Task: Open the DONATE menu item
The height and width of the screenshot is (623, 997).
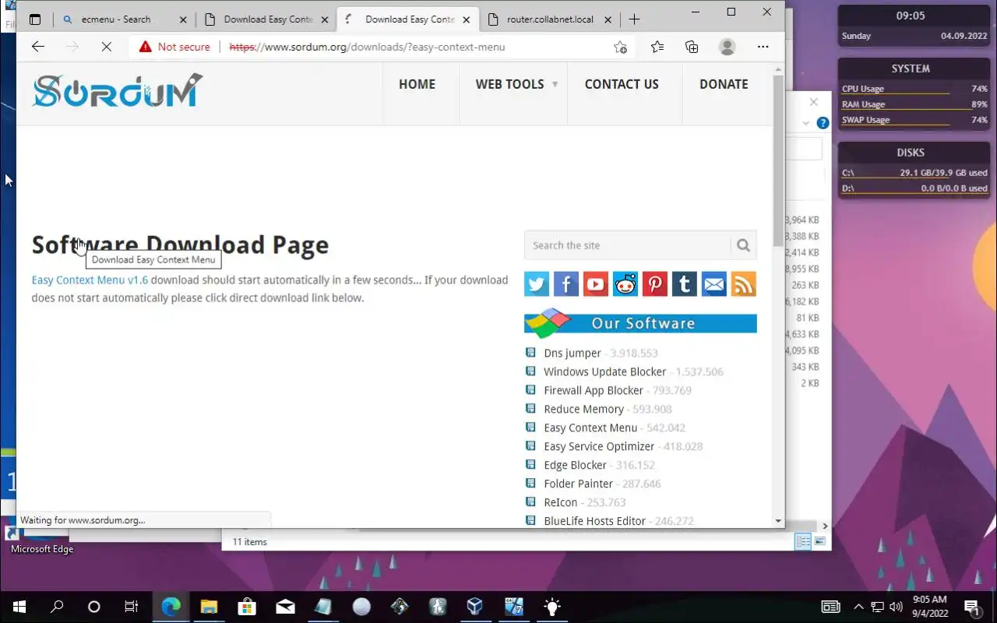Action: tap(724, 84)
